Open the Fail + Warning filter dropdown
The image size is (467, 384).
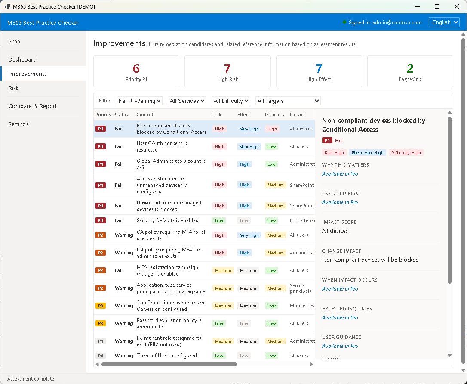[139, 101]
